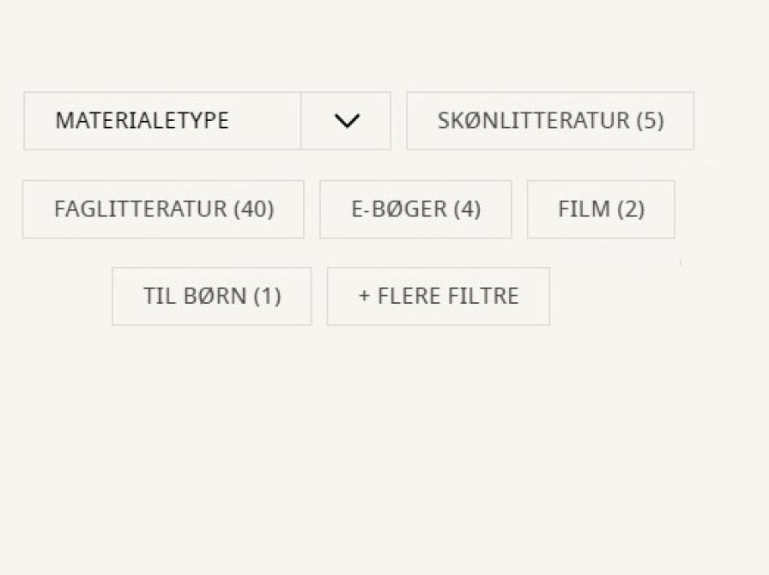Show children's materials via TIL BØRN
Viewport: 769px width, 575px height.
click(x=212, y=296)
